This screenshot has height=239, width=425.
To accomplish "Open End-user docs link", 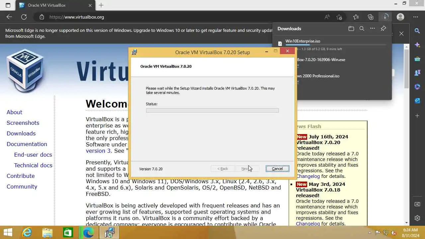I will pyautogui.click(x=33, y=155).
